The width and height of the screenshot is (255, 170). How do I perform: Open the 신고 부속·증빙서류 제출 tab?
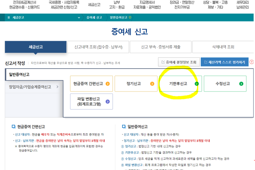click(x=161, y=47)
